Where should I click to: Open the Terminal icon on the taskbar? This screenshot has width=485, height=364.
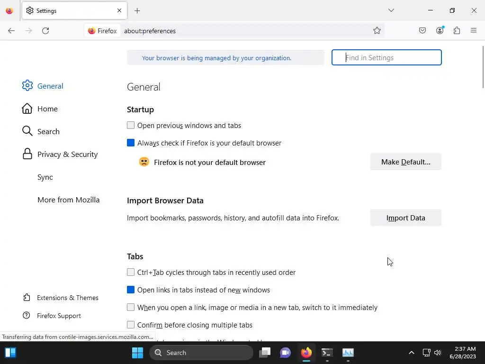327,353
